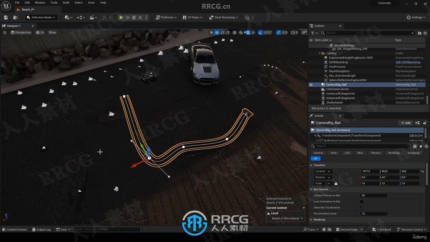Open the Perspective view mode menu
The image size is (430, 242).
[x=21, y=33]
